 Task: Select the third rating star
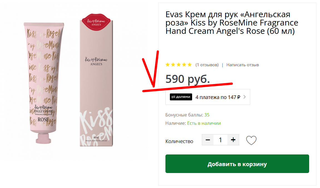pos(178,65)
